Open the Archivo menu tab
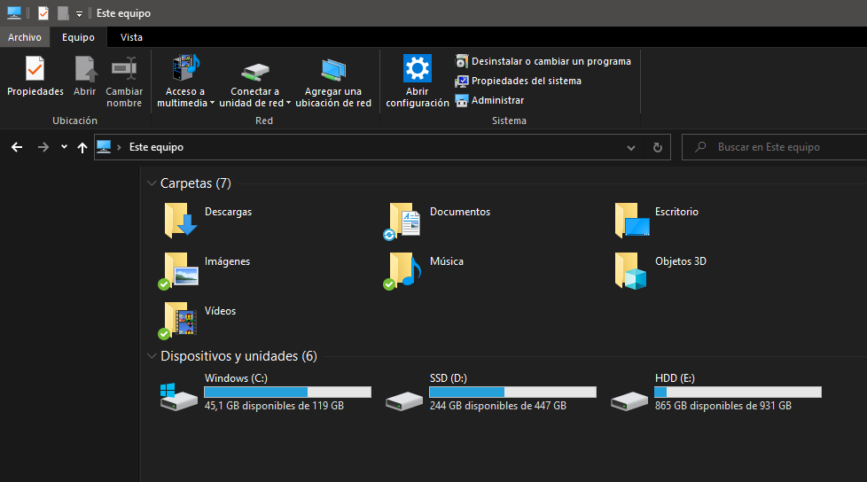The width and height of the screenshot is (867, 482). pos(25,37)
